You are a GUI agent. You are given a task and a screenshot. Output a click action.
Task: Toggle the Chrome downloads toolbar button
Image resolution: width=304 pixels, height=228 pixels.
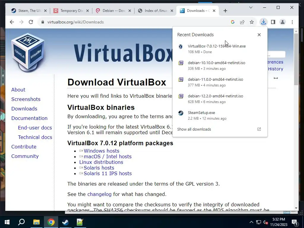[264, 22]
